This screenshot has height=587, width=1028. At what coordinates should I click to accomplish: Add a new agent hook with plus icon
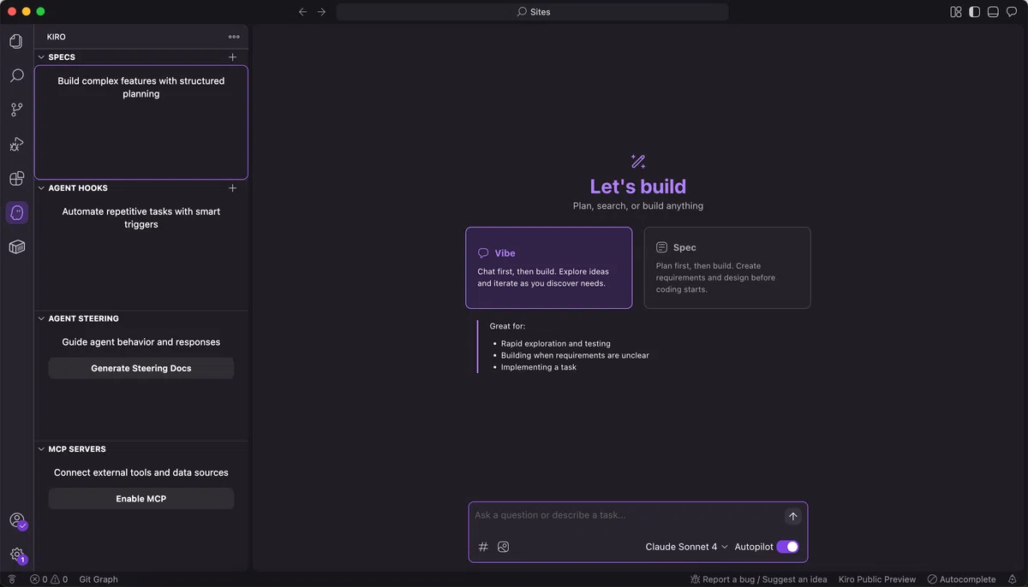[x=232, y=188]
